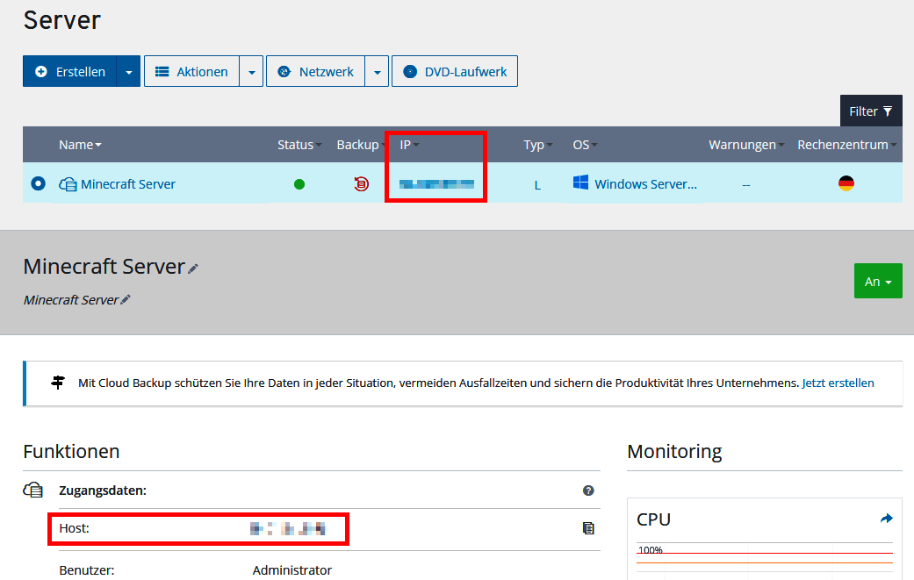
Task: Click the DVD-Laufwerk button
Action: [455, 72]
